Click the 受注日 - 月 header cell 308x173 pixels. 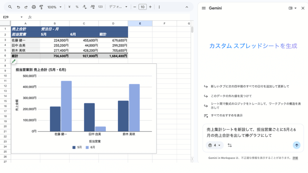coord(55,29)
